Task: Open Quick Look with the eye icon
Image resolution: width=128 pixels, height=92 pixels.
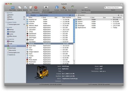Action: click(46, 7)
